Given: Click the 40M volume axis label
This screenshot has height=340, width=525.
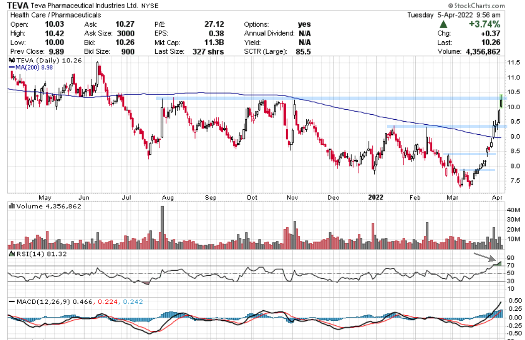Looking at the screenshot, I should pos(513,210).
